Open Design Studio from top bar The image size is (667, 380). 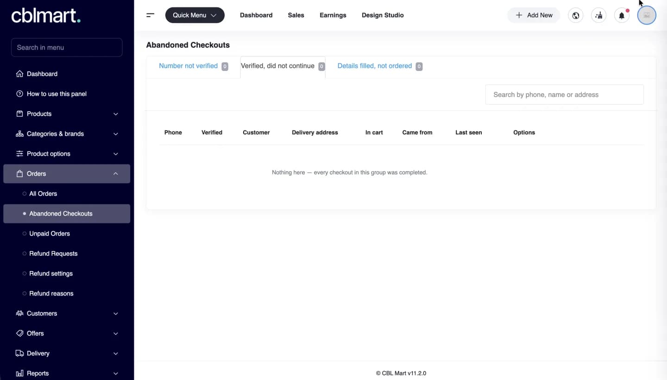pos(383,15)
